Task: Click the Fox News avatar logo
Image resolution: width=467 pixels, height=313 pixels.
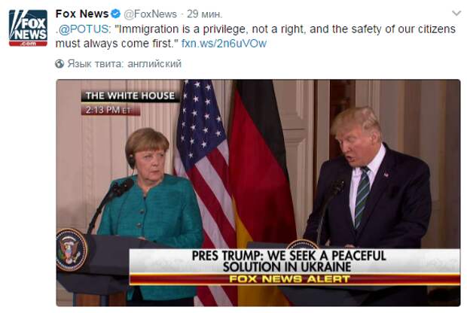Action: [x=28, y=28]
